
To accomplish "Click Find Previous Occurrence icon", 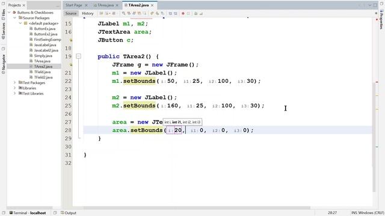I will click(x=129, y=13).
